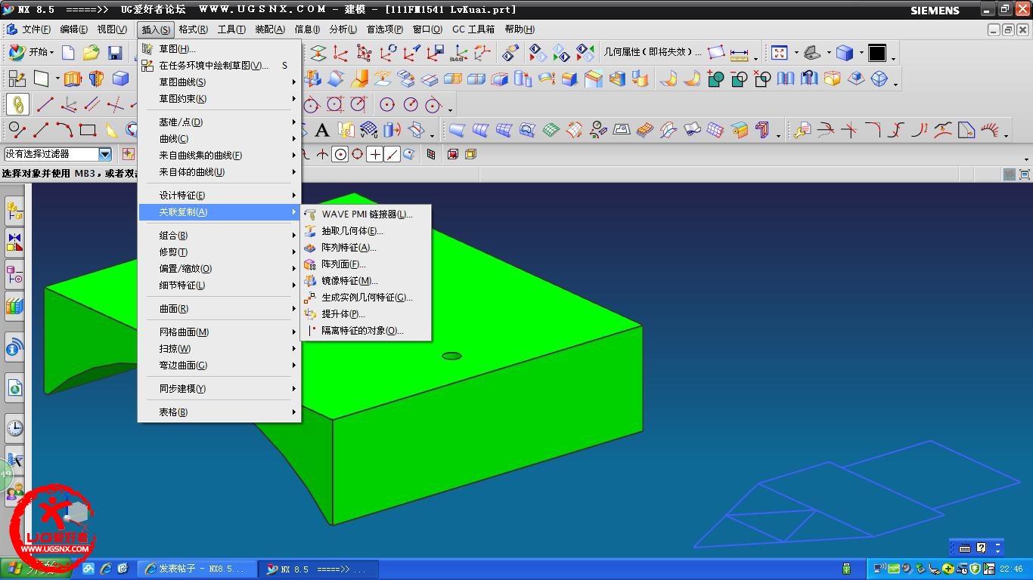The height and width of the screenshot is (580, 1033).
Task: Expand the 设计特征(E) submenu
Action: [x=220, y=196]
